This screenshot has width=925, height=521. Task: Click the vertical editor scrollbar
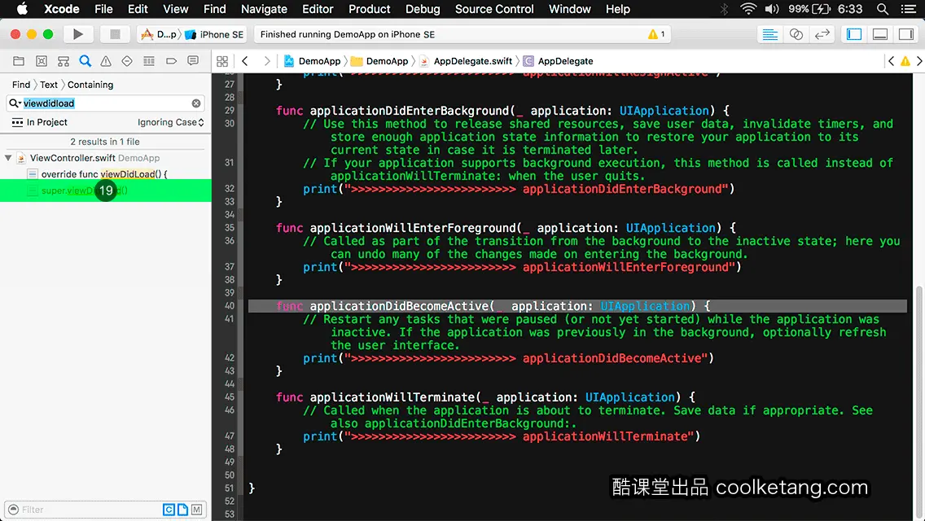click(919, 401)
